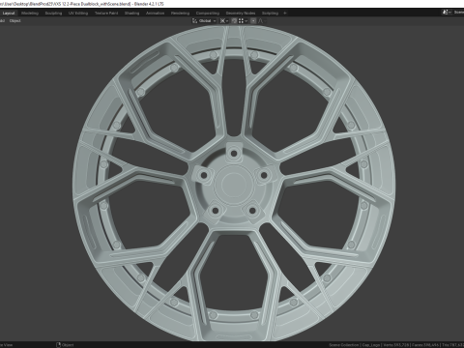Open the Animation workspace tab
Screen dimensions: 464x348
156,14
